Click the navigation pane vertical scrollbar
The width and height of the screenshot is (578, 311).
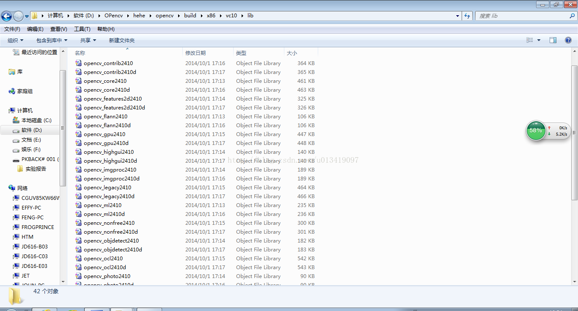point(63,128)
